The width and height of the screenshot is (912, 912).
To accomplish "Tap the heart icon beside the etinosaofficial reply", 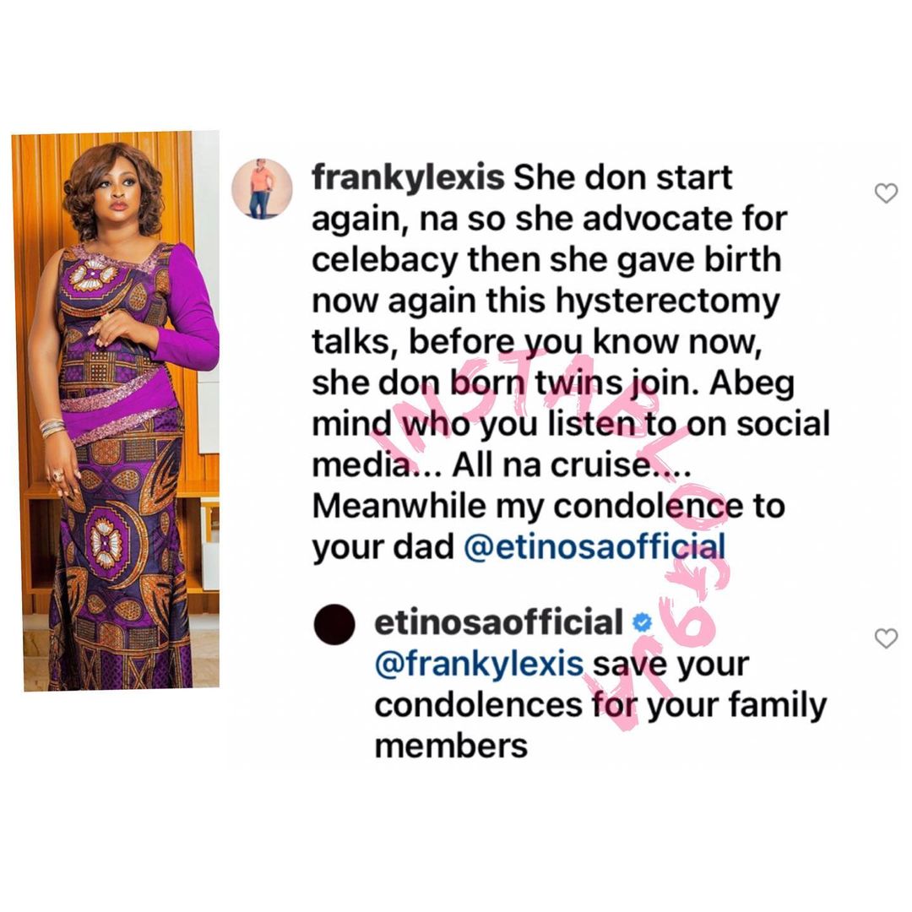I will (x=886, y=638).
